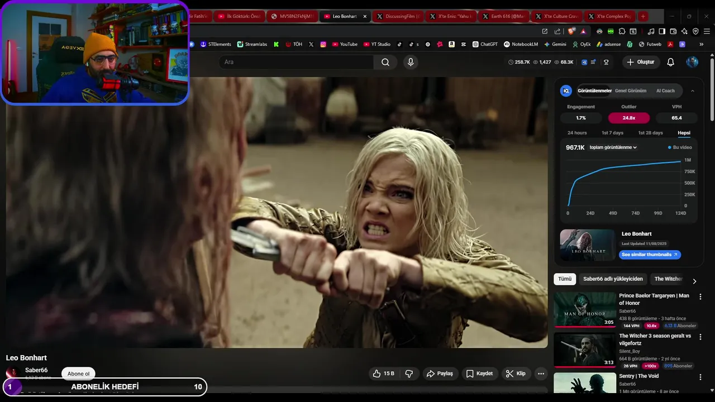715x402 pixels.
Task: Open more actions ellipsis below the video
Action: click(x=540, y=374)
